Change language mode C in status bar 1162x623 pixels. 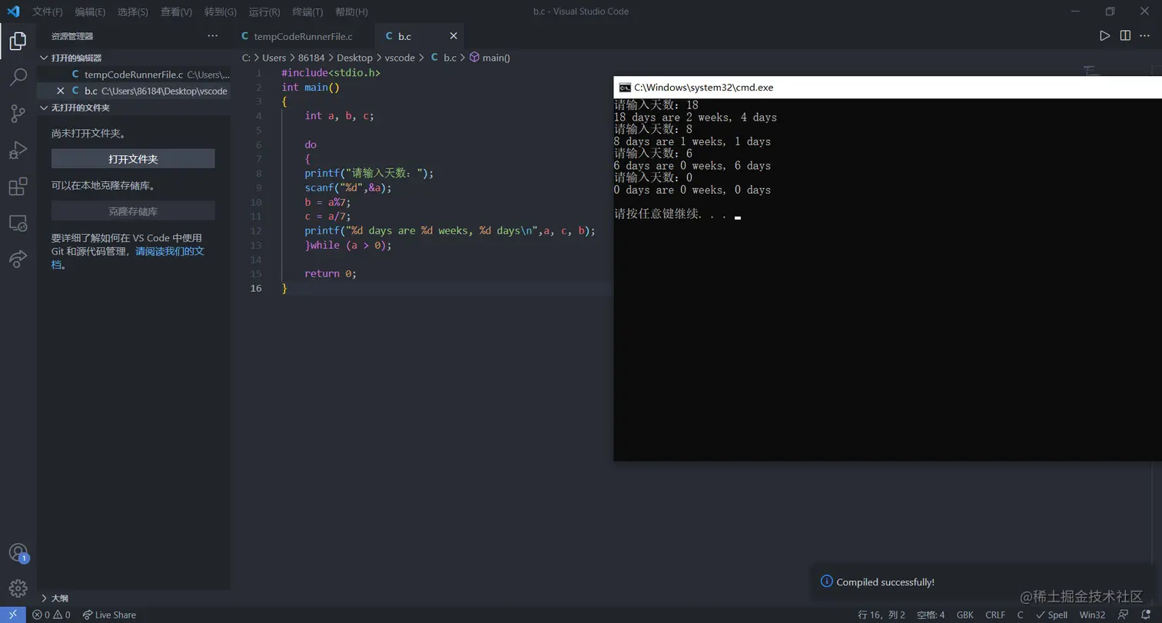click(x=1020, y=615)
